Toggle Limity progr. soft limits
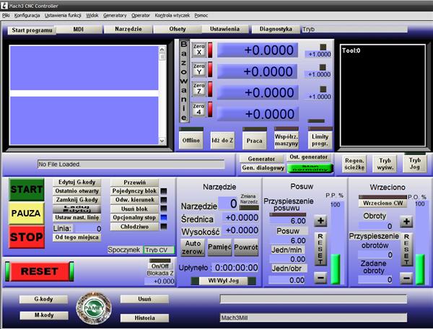Image resolution: width=433 pixels, height=329 pixels. [320, 140]
